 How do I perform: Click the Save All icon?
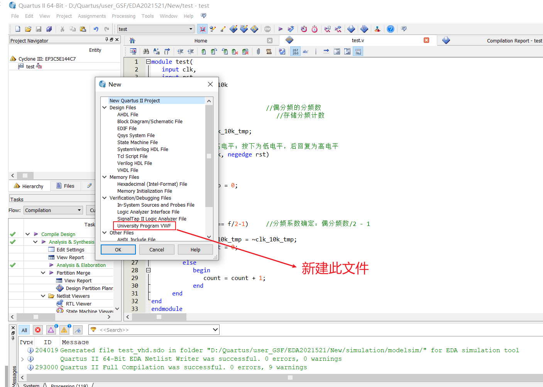(49, 29)
